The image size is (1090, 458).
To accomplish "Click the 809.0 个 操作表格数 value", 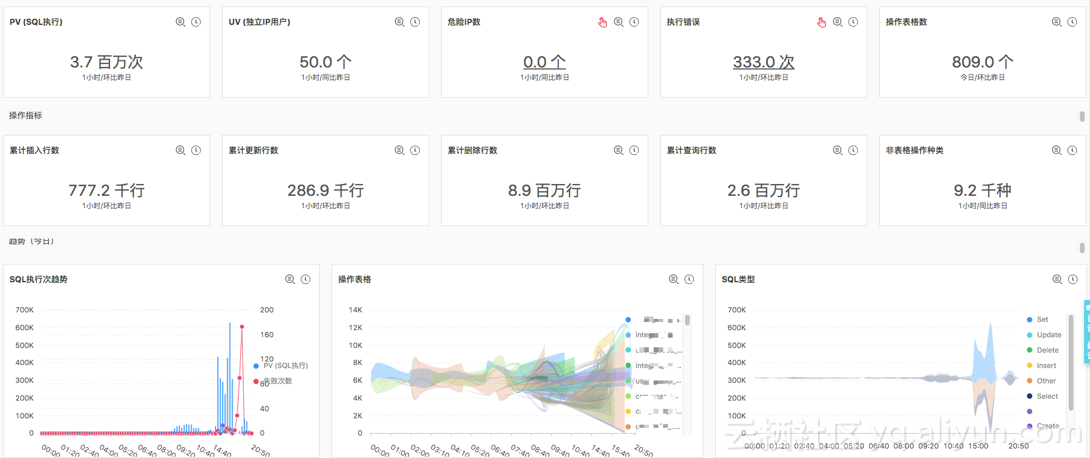I will click(x=983, y=62).
